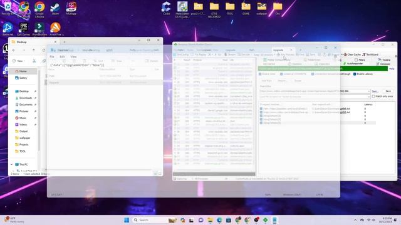Open the GTA5 HACKMOD desktop folder
Screen dimensions: 401x225
[214, 10]
